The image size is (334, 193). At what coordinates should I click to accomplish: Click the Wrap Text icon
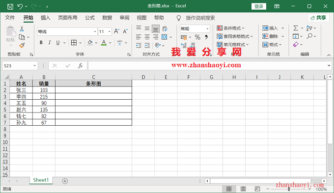(x=165, y=28)
